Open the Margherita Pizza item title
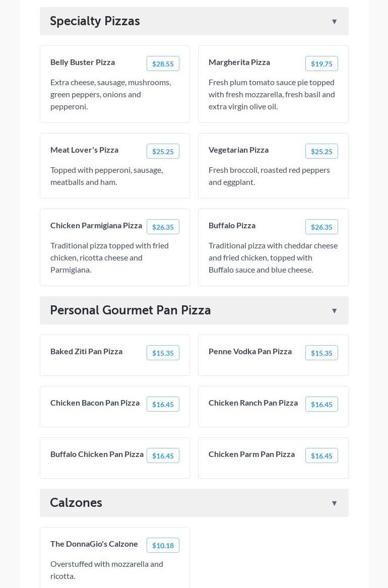This screenshot has height=588, width=388. click(239, 62)
